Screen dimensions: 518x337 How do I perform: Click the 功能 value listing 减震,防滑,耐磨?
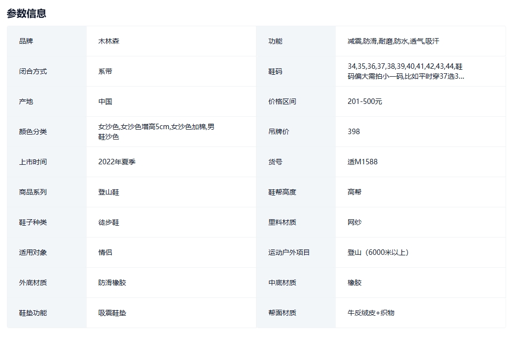pyautogui.click(x=393, y=41)
